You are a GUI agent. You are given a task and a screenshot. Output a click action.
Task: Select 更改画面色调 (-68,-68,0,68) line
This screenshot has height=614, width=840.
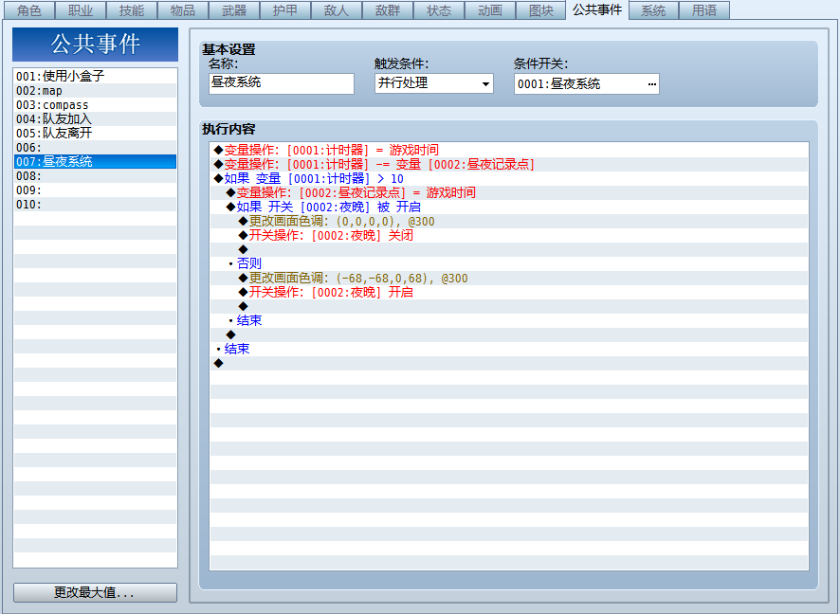(509, 278)
